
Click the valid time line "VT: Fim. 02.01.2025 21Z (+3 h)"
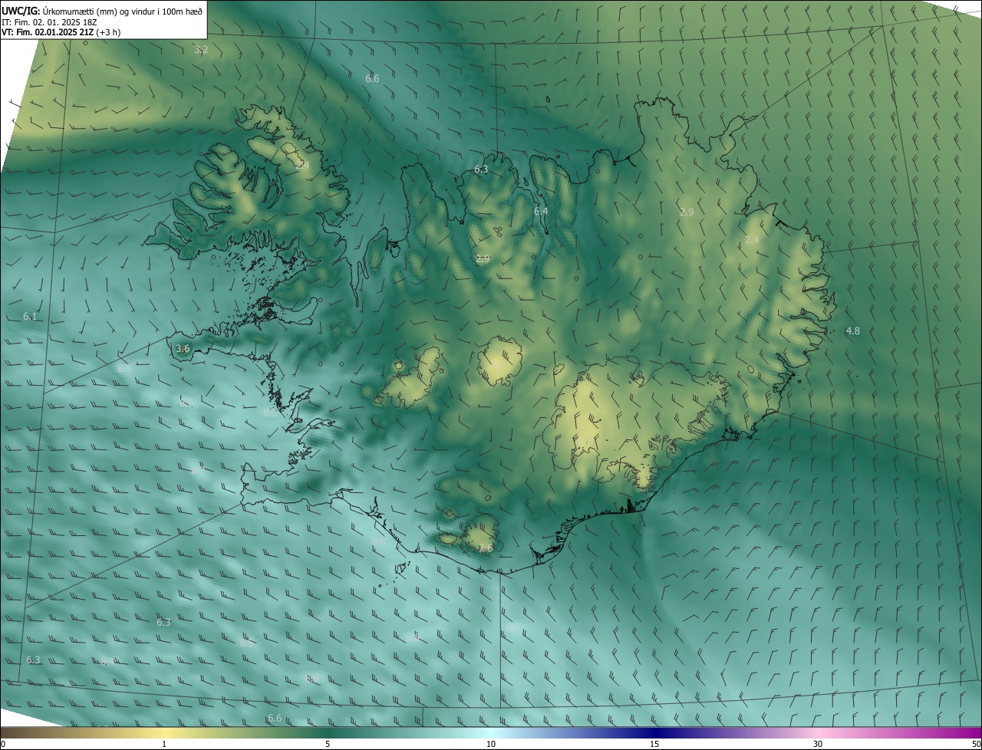point(61,32)
